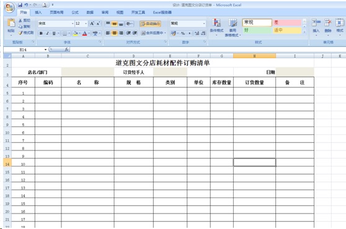Image resolution: width=346 pixels, height=229 pixels.
Task: Toggle Italic formatting button
Action: (48, 33)
